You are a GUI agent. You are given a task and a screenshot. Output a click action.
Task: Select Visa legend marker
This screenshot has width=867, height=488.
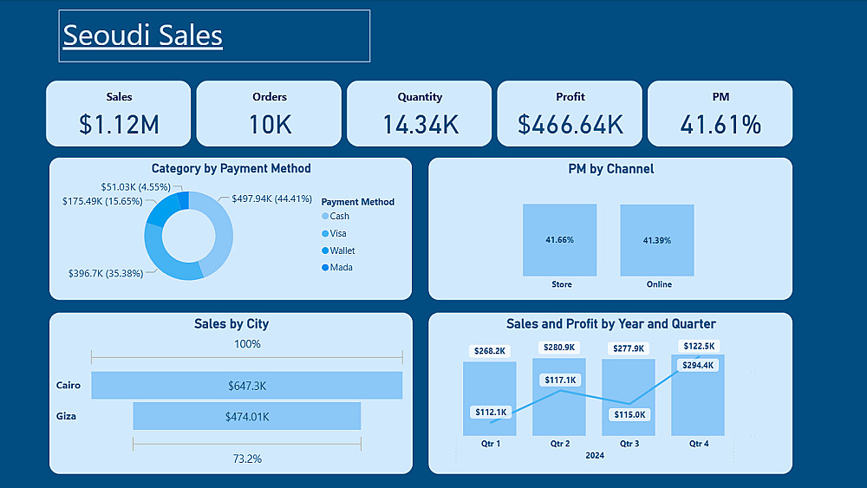click(325, 233)
